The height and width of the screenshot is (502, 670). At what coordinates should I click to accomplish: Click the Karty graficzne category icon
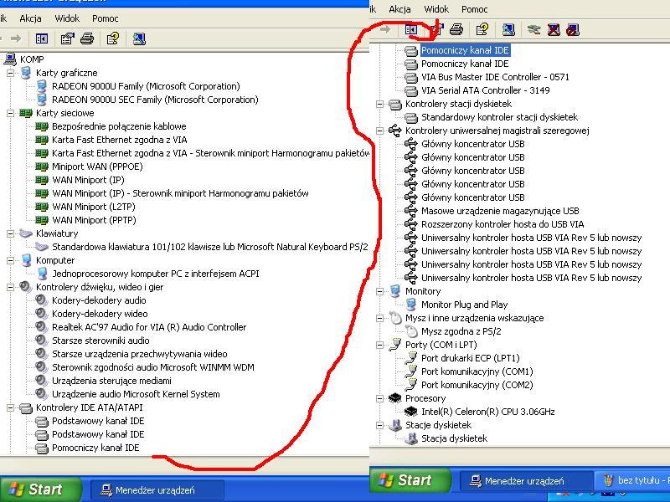[26, 73]
